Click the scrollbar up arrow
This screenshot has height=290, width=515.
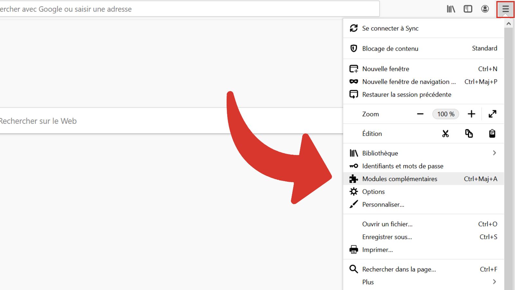509,23
